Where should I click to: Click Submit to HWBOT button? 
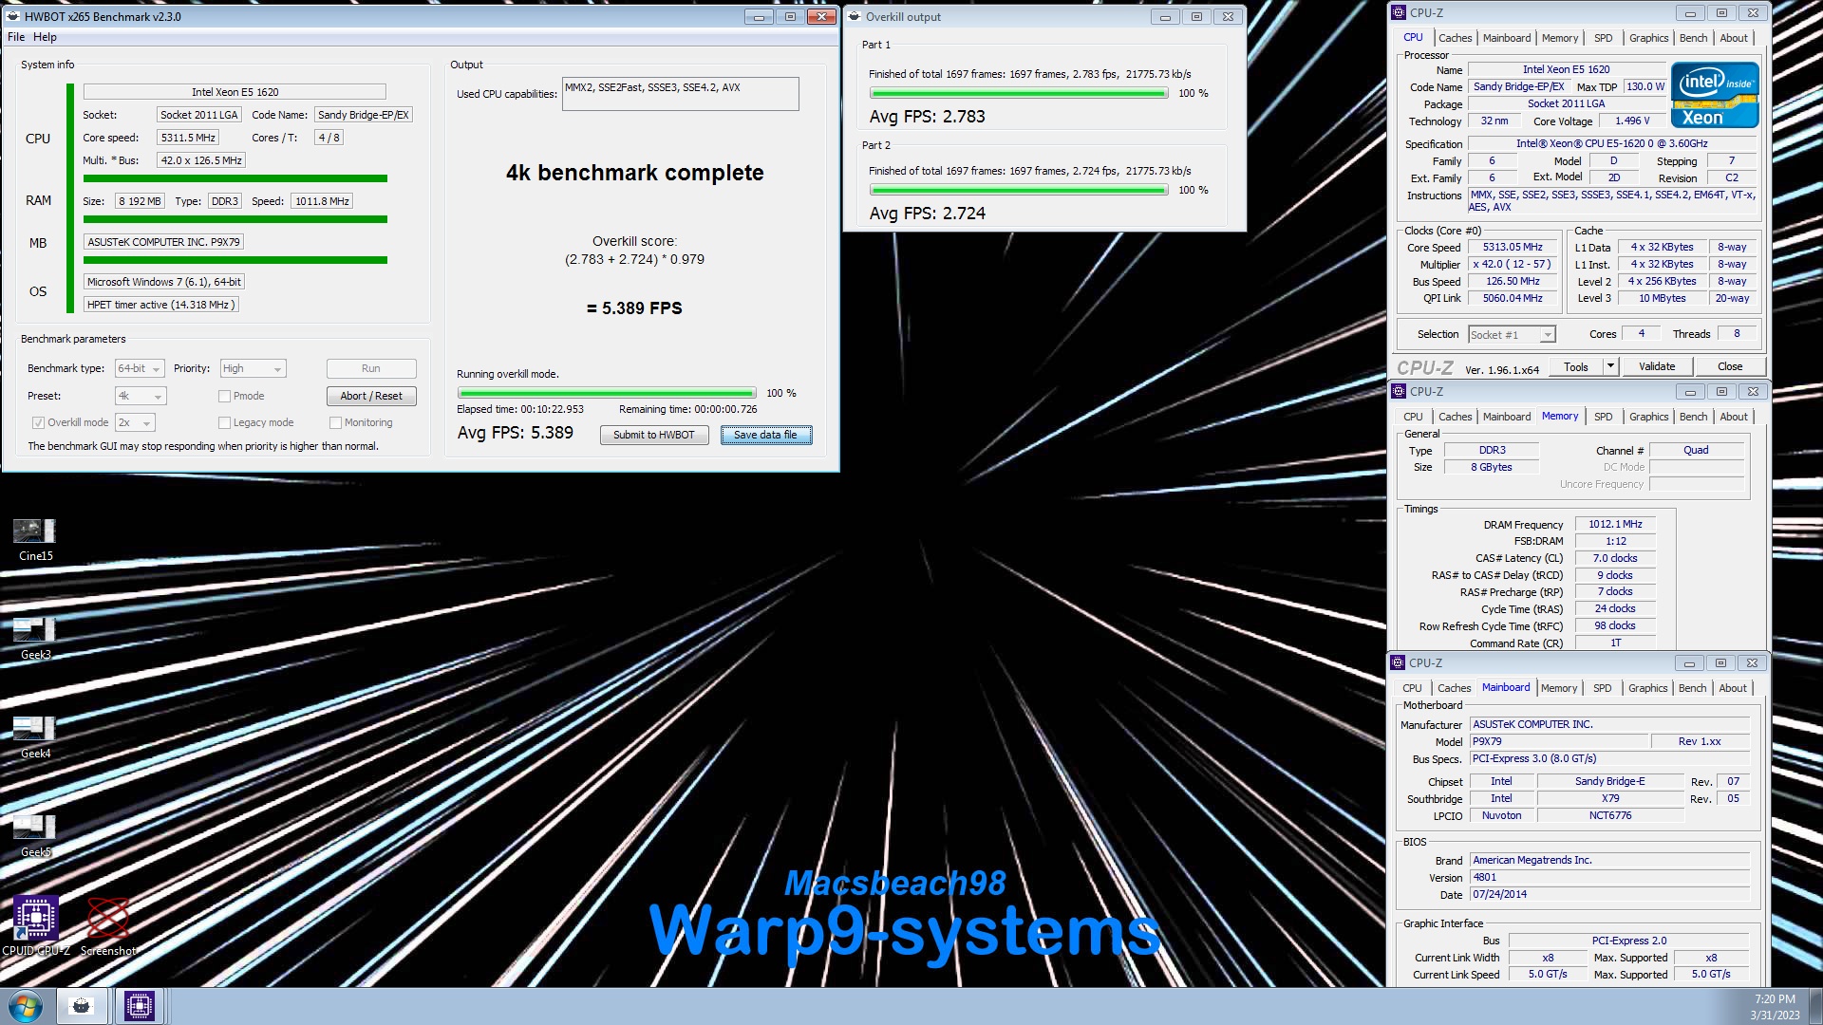(x=654, y=435)
